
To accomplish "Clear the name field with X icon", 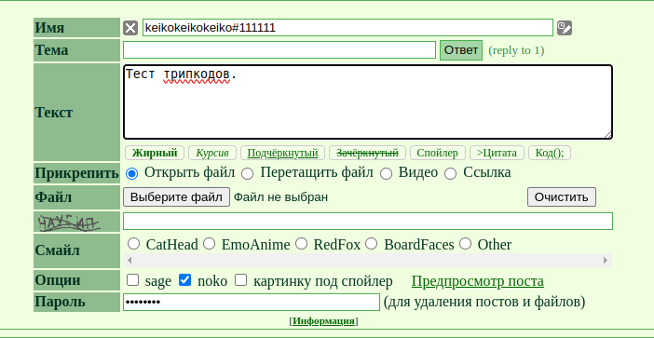I will [130, 28].
